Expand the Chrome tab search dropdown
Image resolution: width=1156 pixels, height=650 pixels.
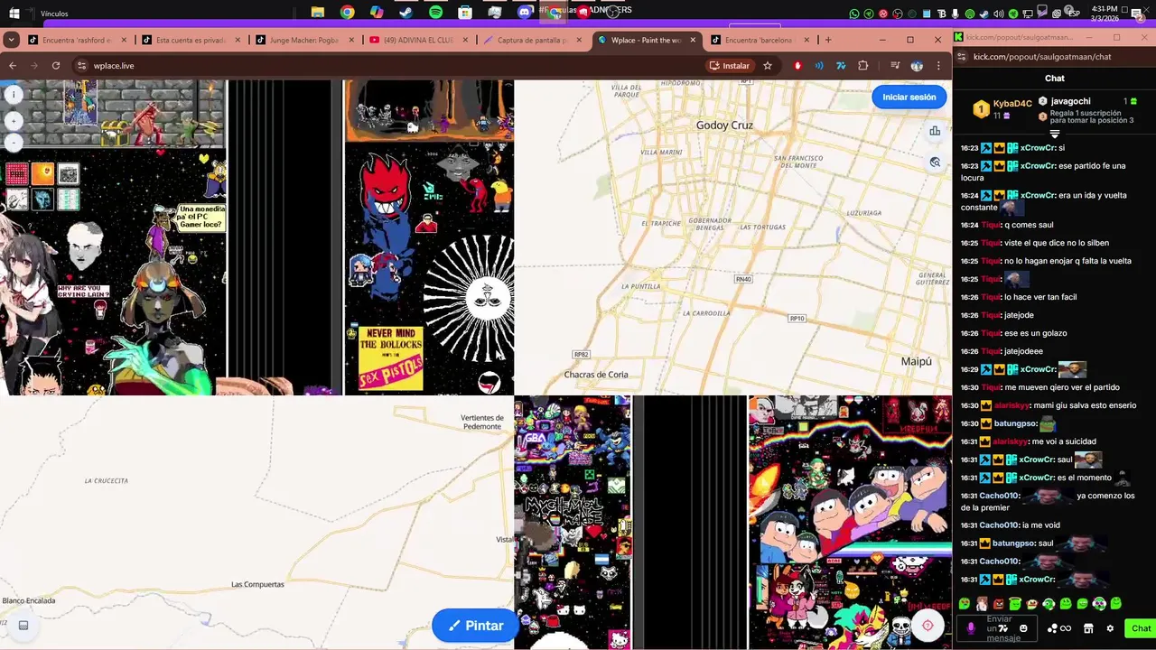click(11, 40)
